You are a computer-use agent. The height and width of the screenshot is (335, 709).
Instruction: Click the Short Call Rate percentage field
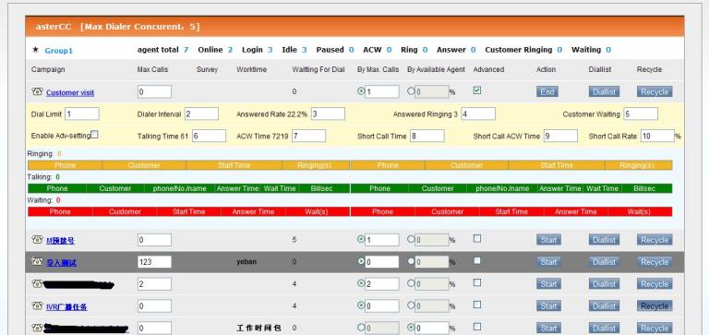tap(657, 136)
